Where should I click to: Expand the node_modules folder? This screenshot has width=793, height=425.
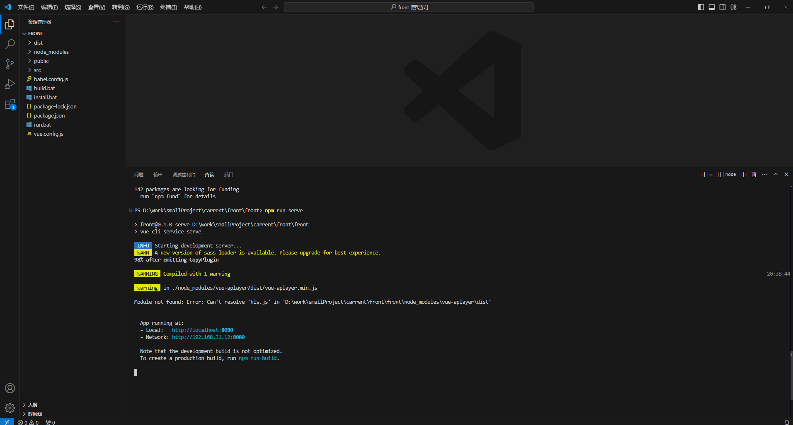pos(73,52)
